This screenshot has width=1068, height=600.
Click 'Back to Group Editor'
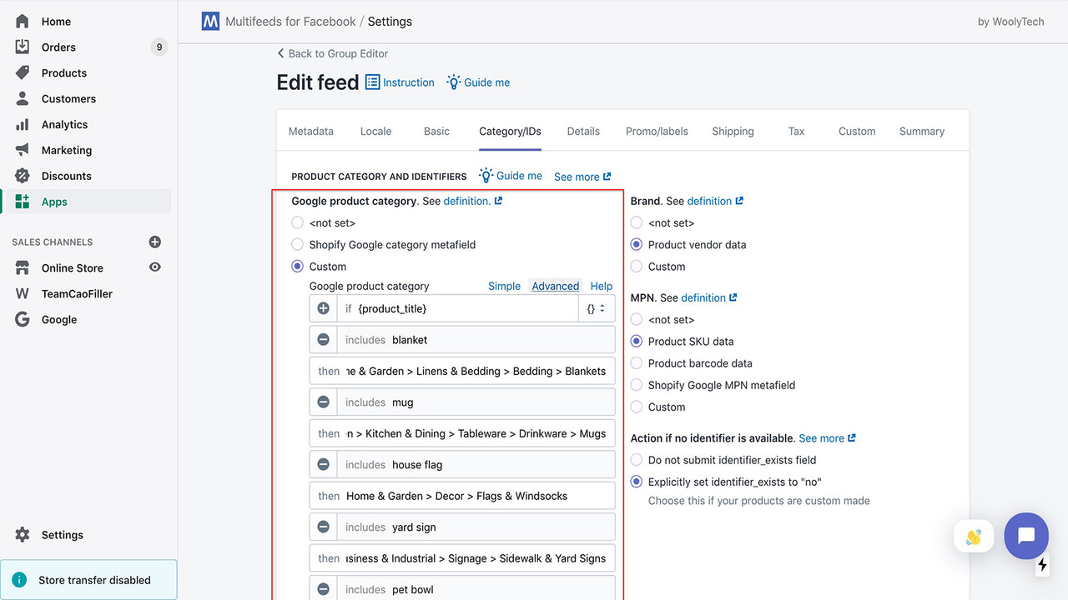332,52
